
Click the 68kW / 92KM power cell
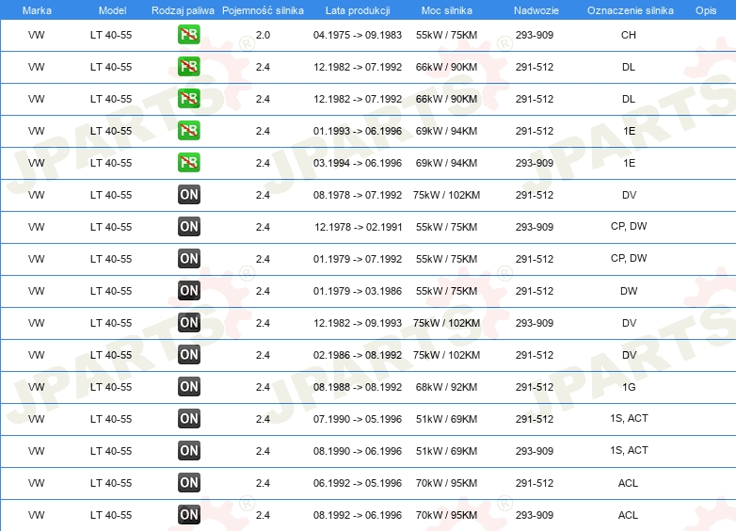[x=446, y=387]
